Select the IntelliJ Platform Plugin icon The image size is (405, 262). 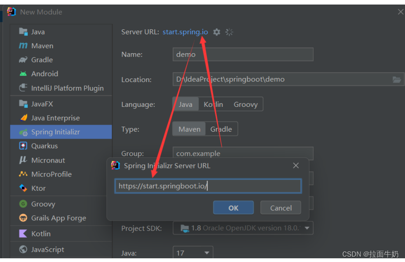pos(23,88)
